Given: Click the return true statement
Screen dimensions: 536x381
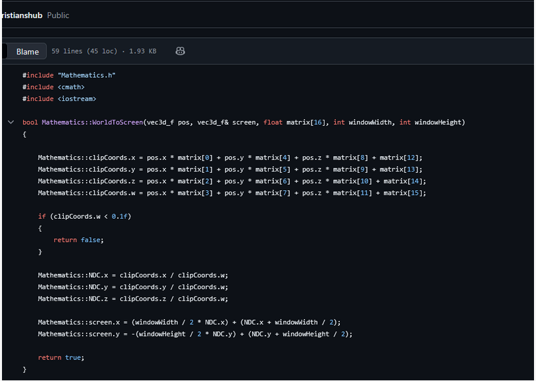Looking at the screenshot, I should [x=61, y=358].
